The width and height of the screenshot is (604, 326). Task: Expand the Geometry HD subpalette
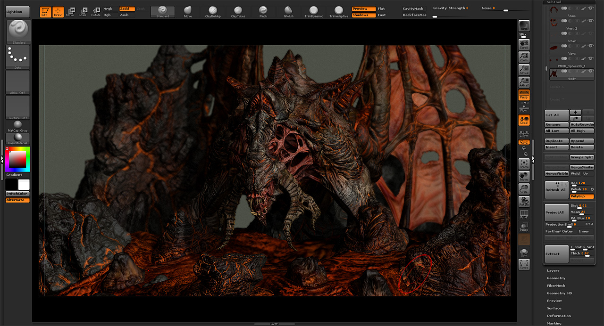[x=559, y=293]
